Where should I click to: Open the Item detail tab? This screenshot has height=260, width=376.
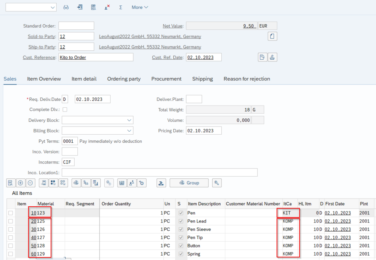point(84,79)
